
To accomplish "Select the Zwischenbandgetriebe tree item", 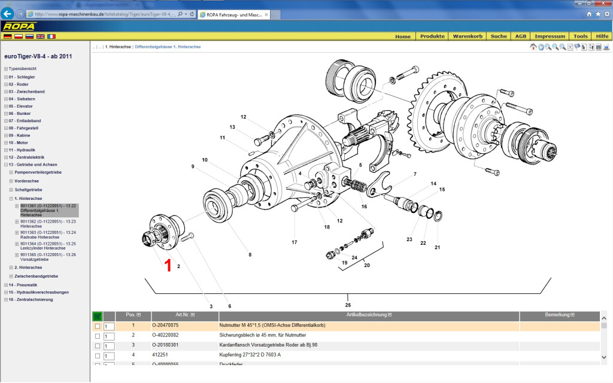I will [37, 276].
